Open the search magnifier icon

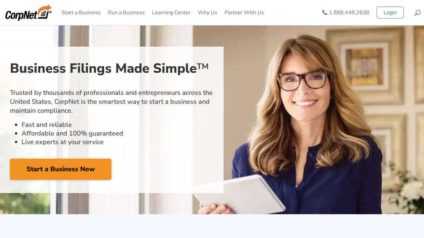417,13
